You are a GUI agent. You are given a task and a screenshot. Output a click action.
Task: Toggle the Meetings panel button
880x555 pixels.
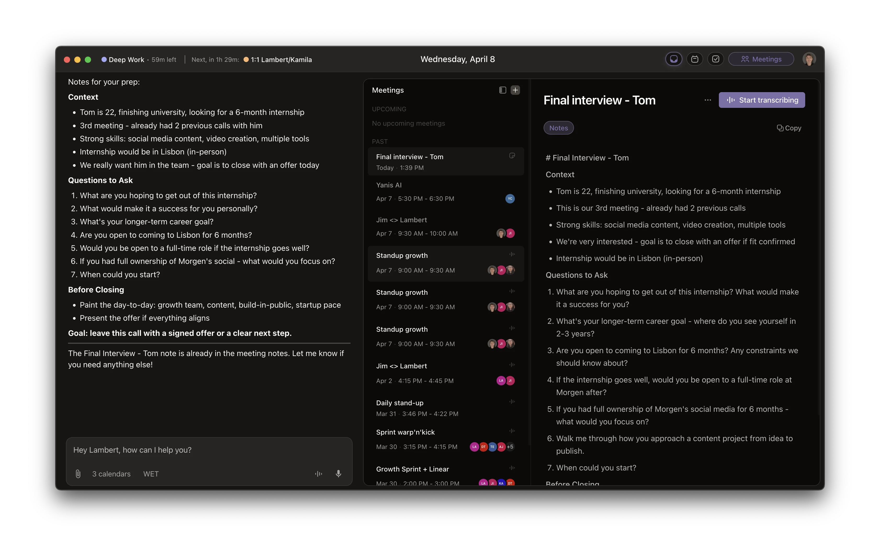[761, 59]
